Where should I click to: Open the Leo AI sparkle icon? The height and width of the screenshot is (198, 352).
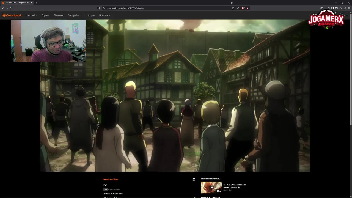pyautogui.click(x=341, y=8)
